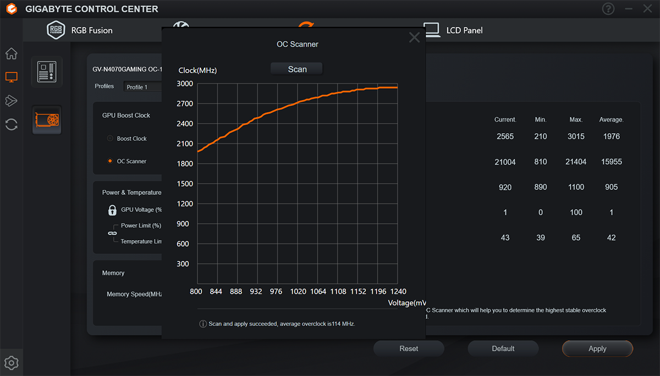660x376 pixels.
Task: Open settings gear at bottom left
Action: 11,363
